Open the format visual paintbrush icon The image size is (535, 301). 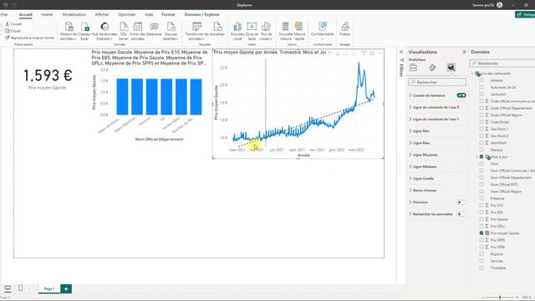tap(432, 68)
